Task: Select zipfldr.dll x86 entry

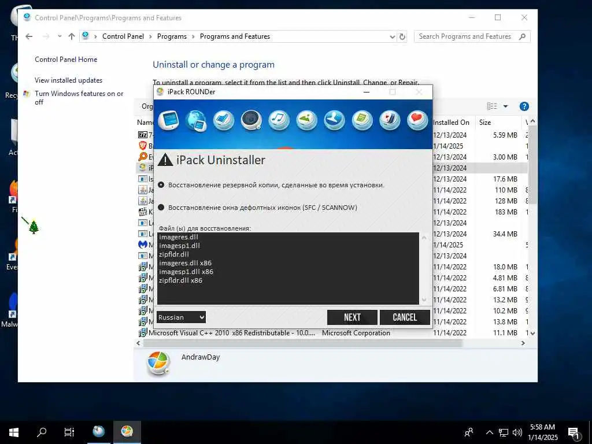Action: 180,280
